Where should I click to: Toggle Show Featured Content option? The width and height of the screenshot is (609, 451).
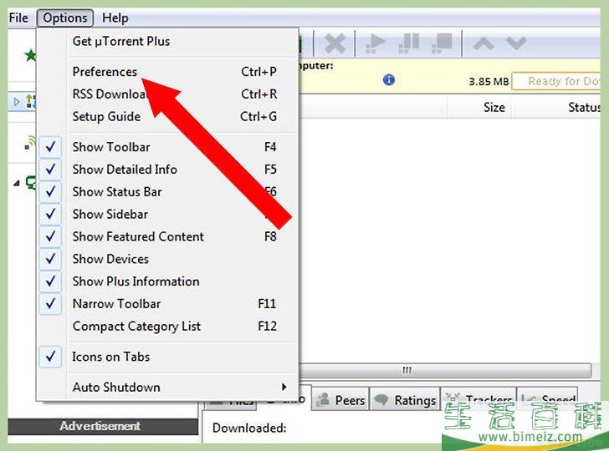(50, 236)
